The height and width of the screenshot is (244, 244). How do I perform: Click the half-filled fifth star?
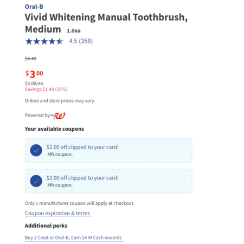click(x=60, y=41)
